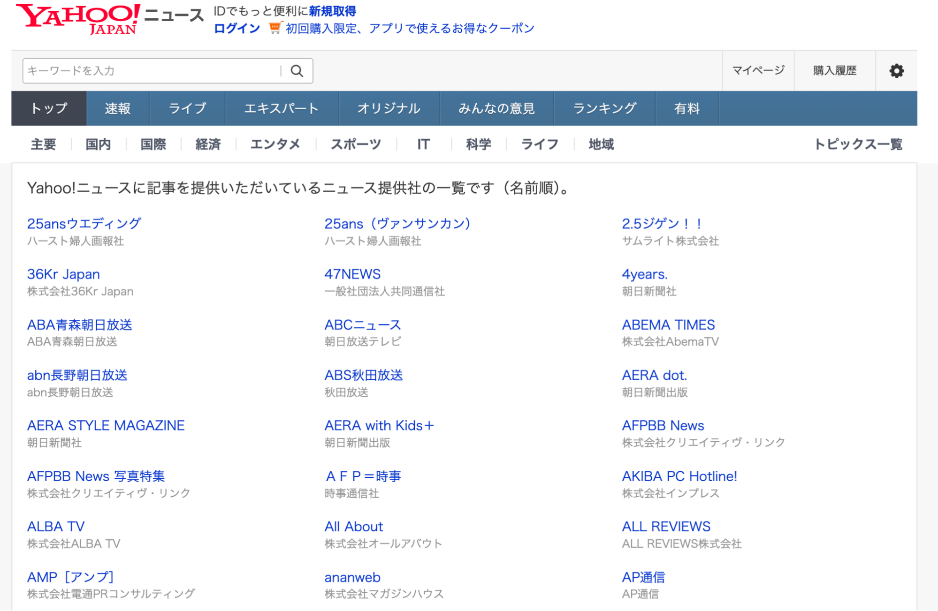
Task: Click the 一般社団法人共同通信社 company text
Action: point(385,291)
